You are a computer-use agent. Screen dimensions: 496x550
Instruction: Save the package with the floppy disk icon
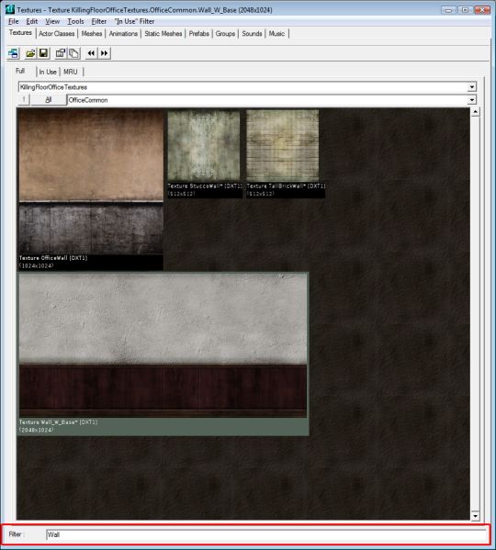click(x=43, y=53)
